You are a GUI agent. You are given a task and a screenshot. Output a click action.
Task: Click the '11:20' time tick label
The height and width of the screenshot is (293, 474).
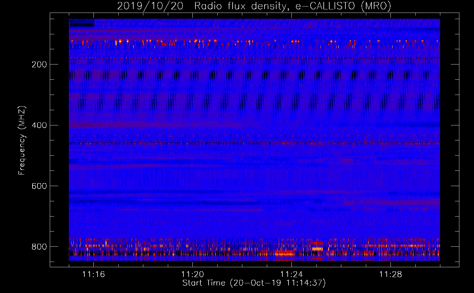[192, 275]
